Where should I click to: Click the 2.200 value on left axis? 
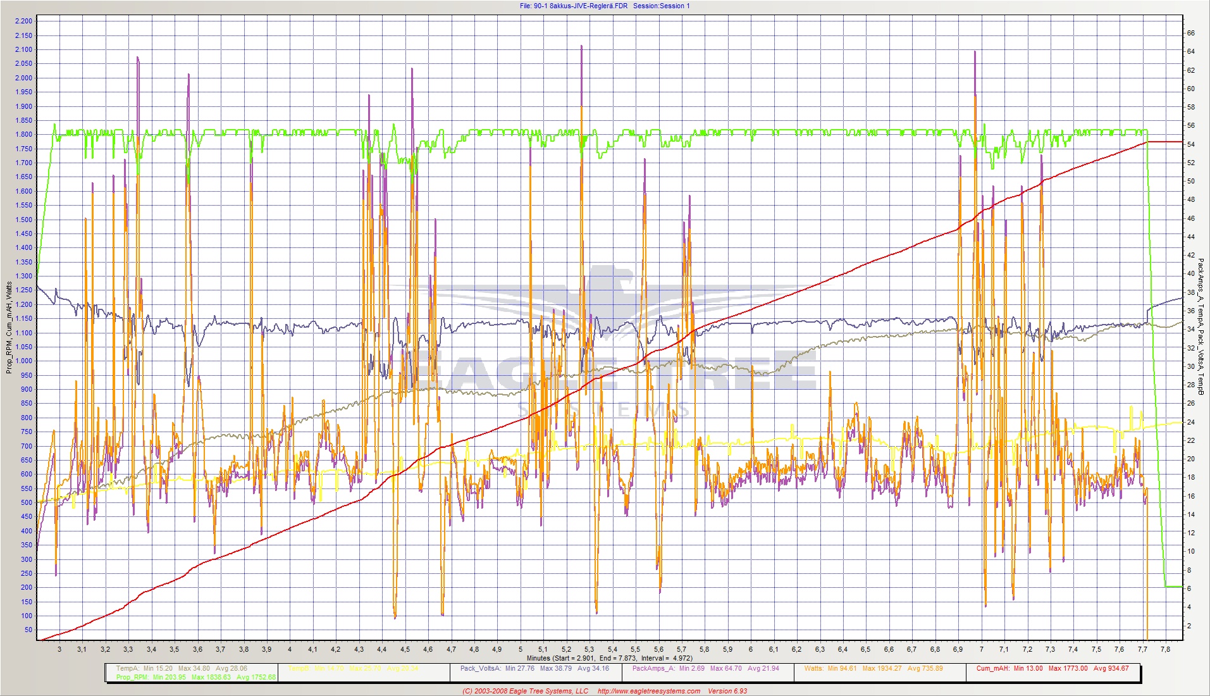[23, 21]
